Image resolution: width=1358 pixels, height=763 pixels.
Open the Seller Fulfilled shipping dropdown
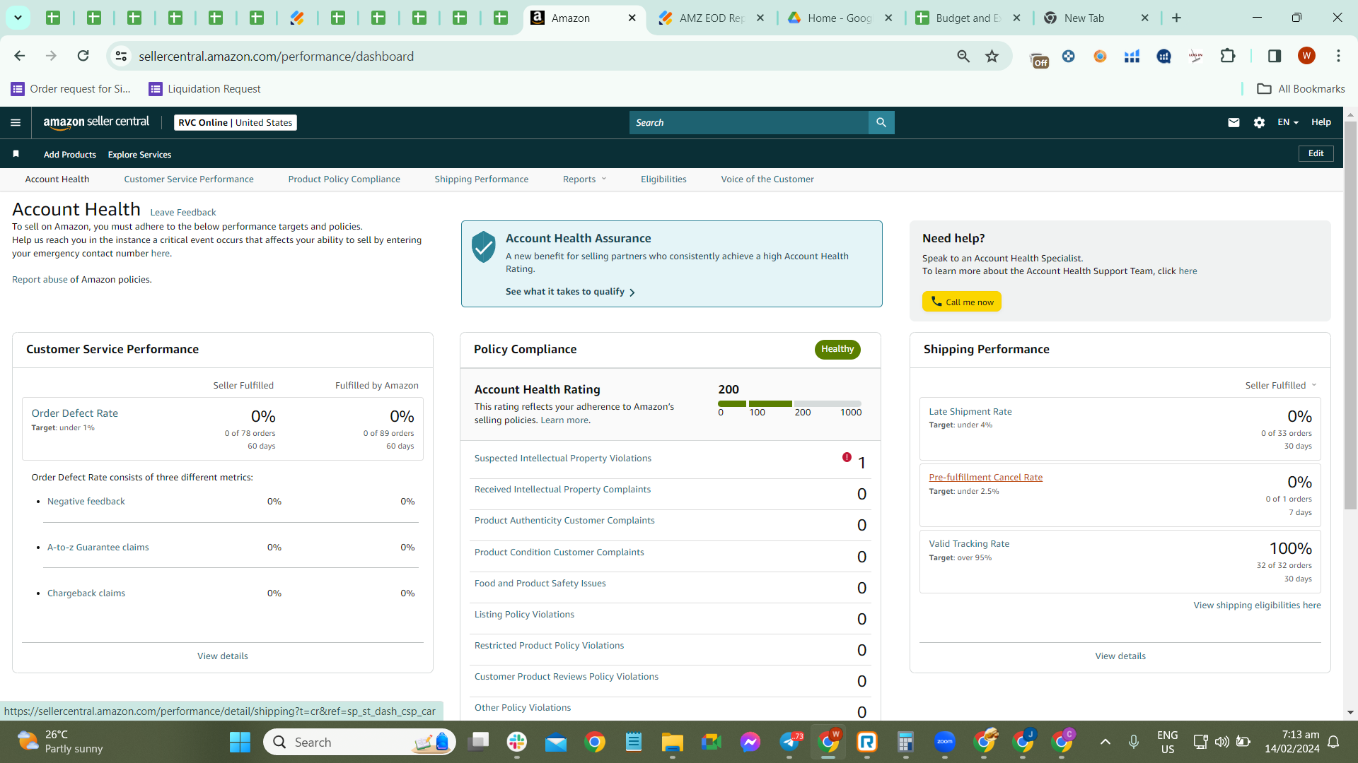(1281, 385)
